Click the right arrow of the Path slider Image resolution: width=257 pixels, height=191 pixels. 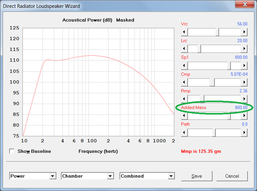coord(244,133)
